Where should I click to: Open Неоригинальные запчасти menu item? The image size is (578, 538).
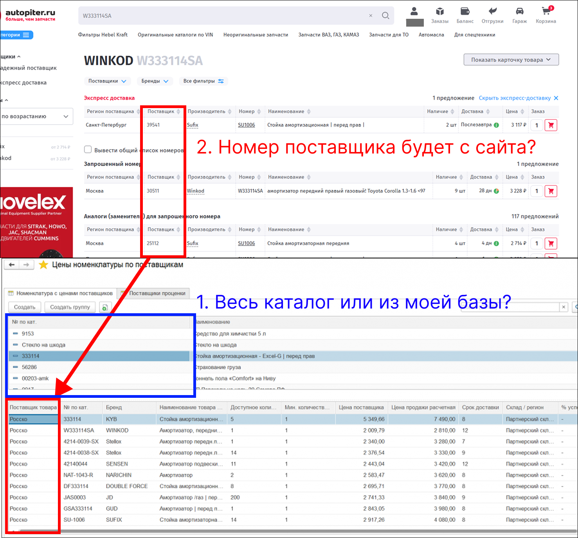(x=256, y=35)
